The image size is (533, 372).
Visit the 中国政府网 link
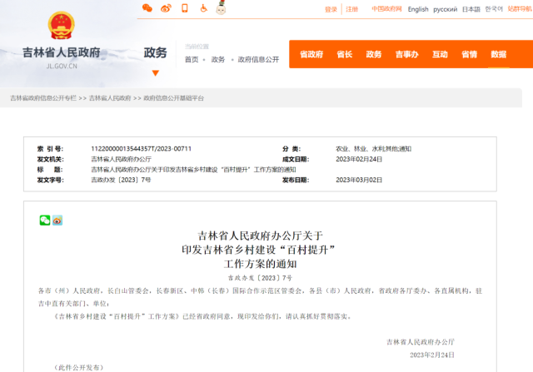click(x=386, y=9)
